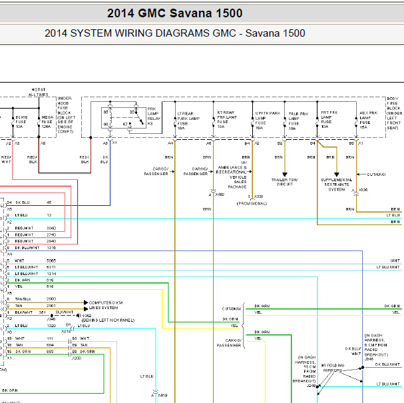Click the 'FRT PRK LAMP FUSE 10A' label
The width and height of the screenshot is (404, 403).
coord(329,120)
